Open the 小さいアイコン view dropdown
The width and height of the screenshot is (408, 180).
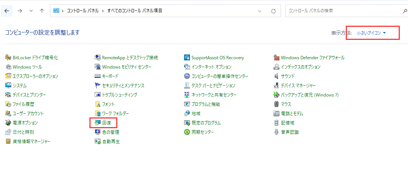pos(371,33)
